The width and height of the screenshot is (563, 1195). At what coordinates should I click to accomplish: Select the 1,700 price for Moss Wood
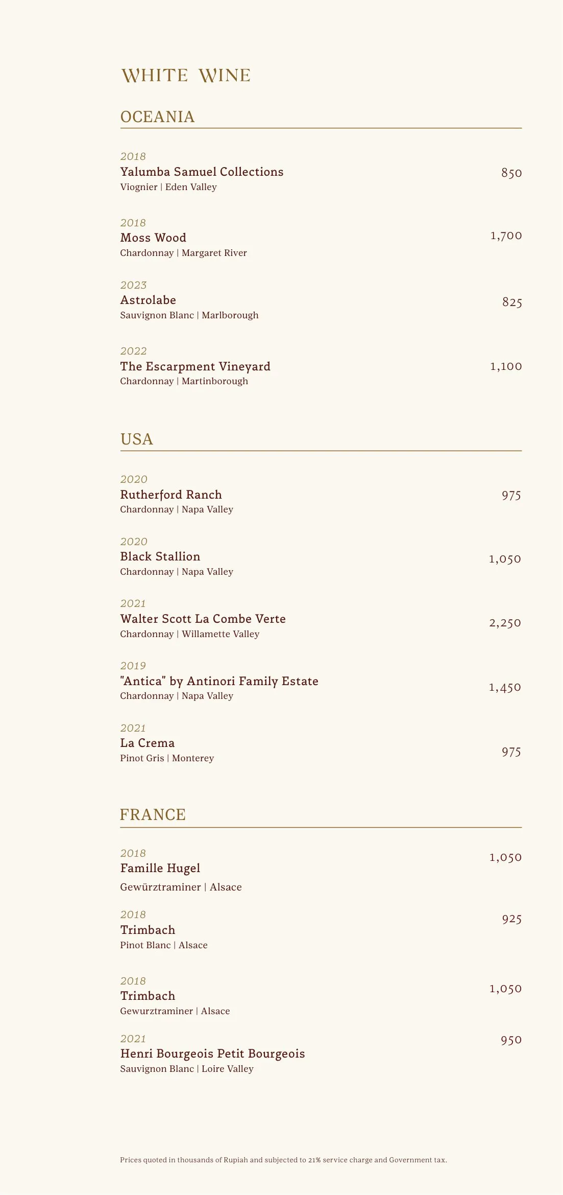[506, 236]
